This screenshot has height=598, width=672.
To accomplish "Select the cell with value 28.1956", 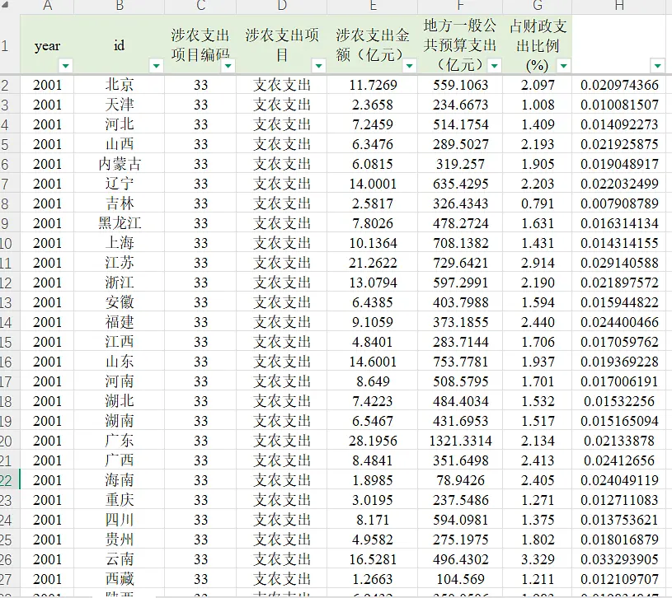I will (x=372, y=441).
